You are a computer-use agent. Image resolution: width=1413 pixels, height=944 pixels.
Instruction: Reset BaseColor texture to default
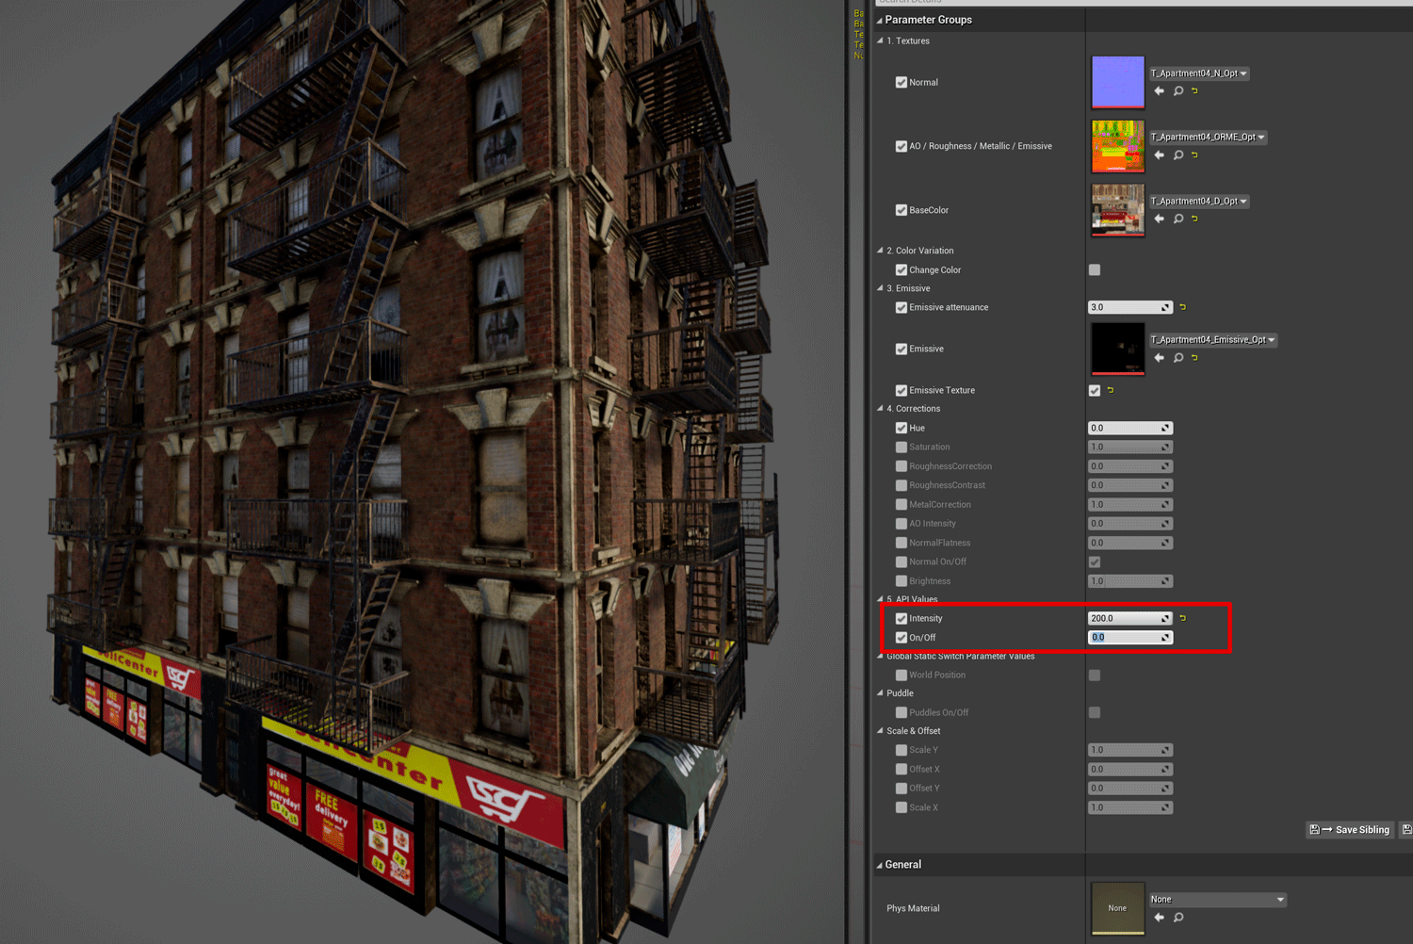pyautogui.click(x=1194, y=219)
